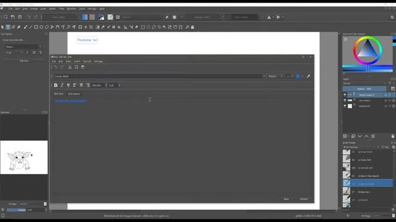Create a new document from main toolbar
This screenshot has width=396, height=222.
click(6, 17)
